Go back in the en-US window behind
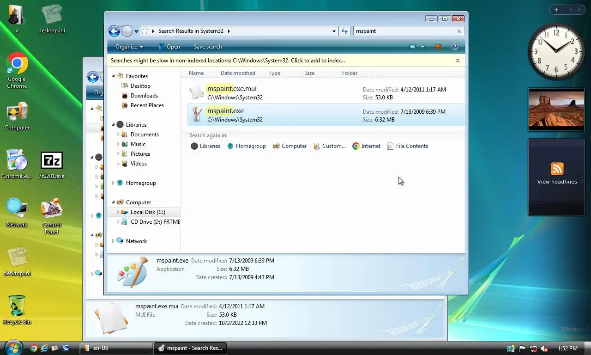Viewport: 591px width, 355px height. click(x=93, y=77)
